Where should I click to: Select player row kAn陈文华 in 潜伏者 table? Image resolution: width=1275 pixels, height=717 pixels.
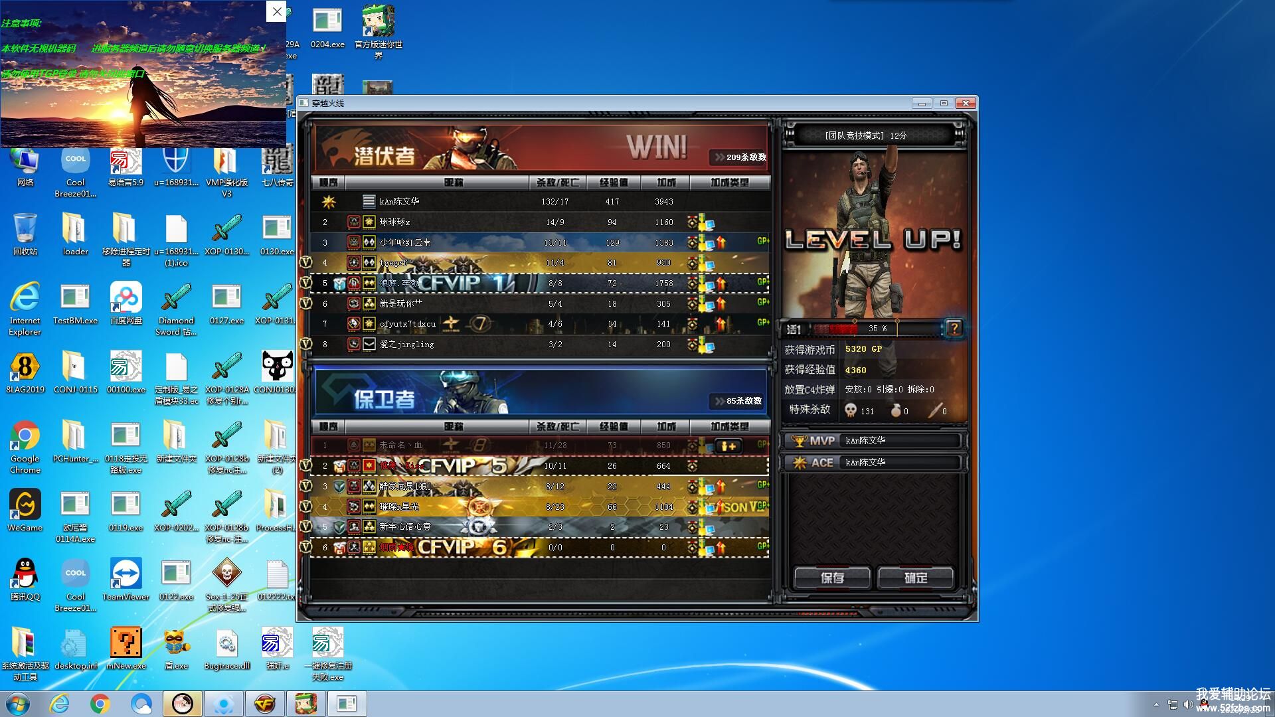point(540,201)
